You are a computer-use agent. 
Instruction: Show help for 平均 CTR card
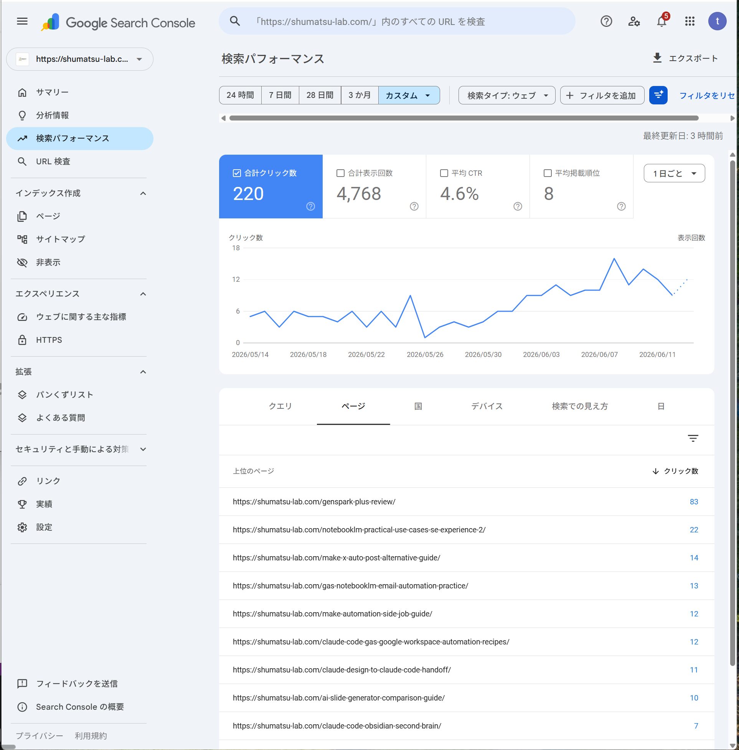[518, 206]
